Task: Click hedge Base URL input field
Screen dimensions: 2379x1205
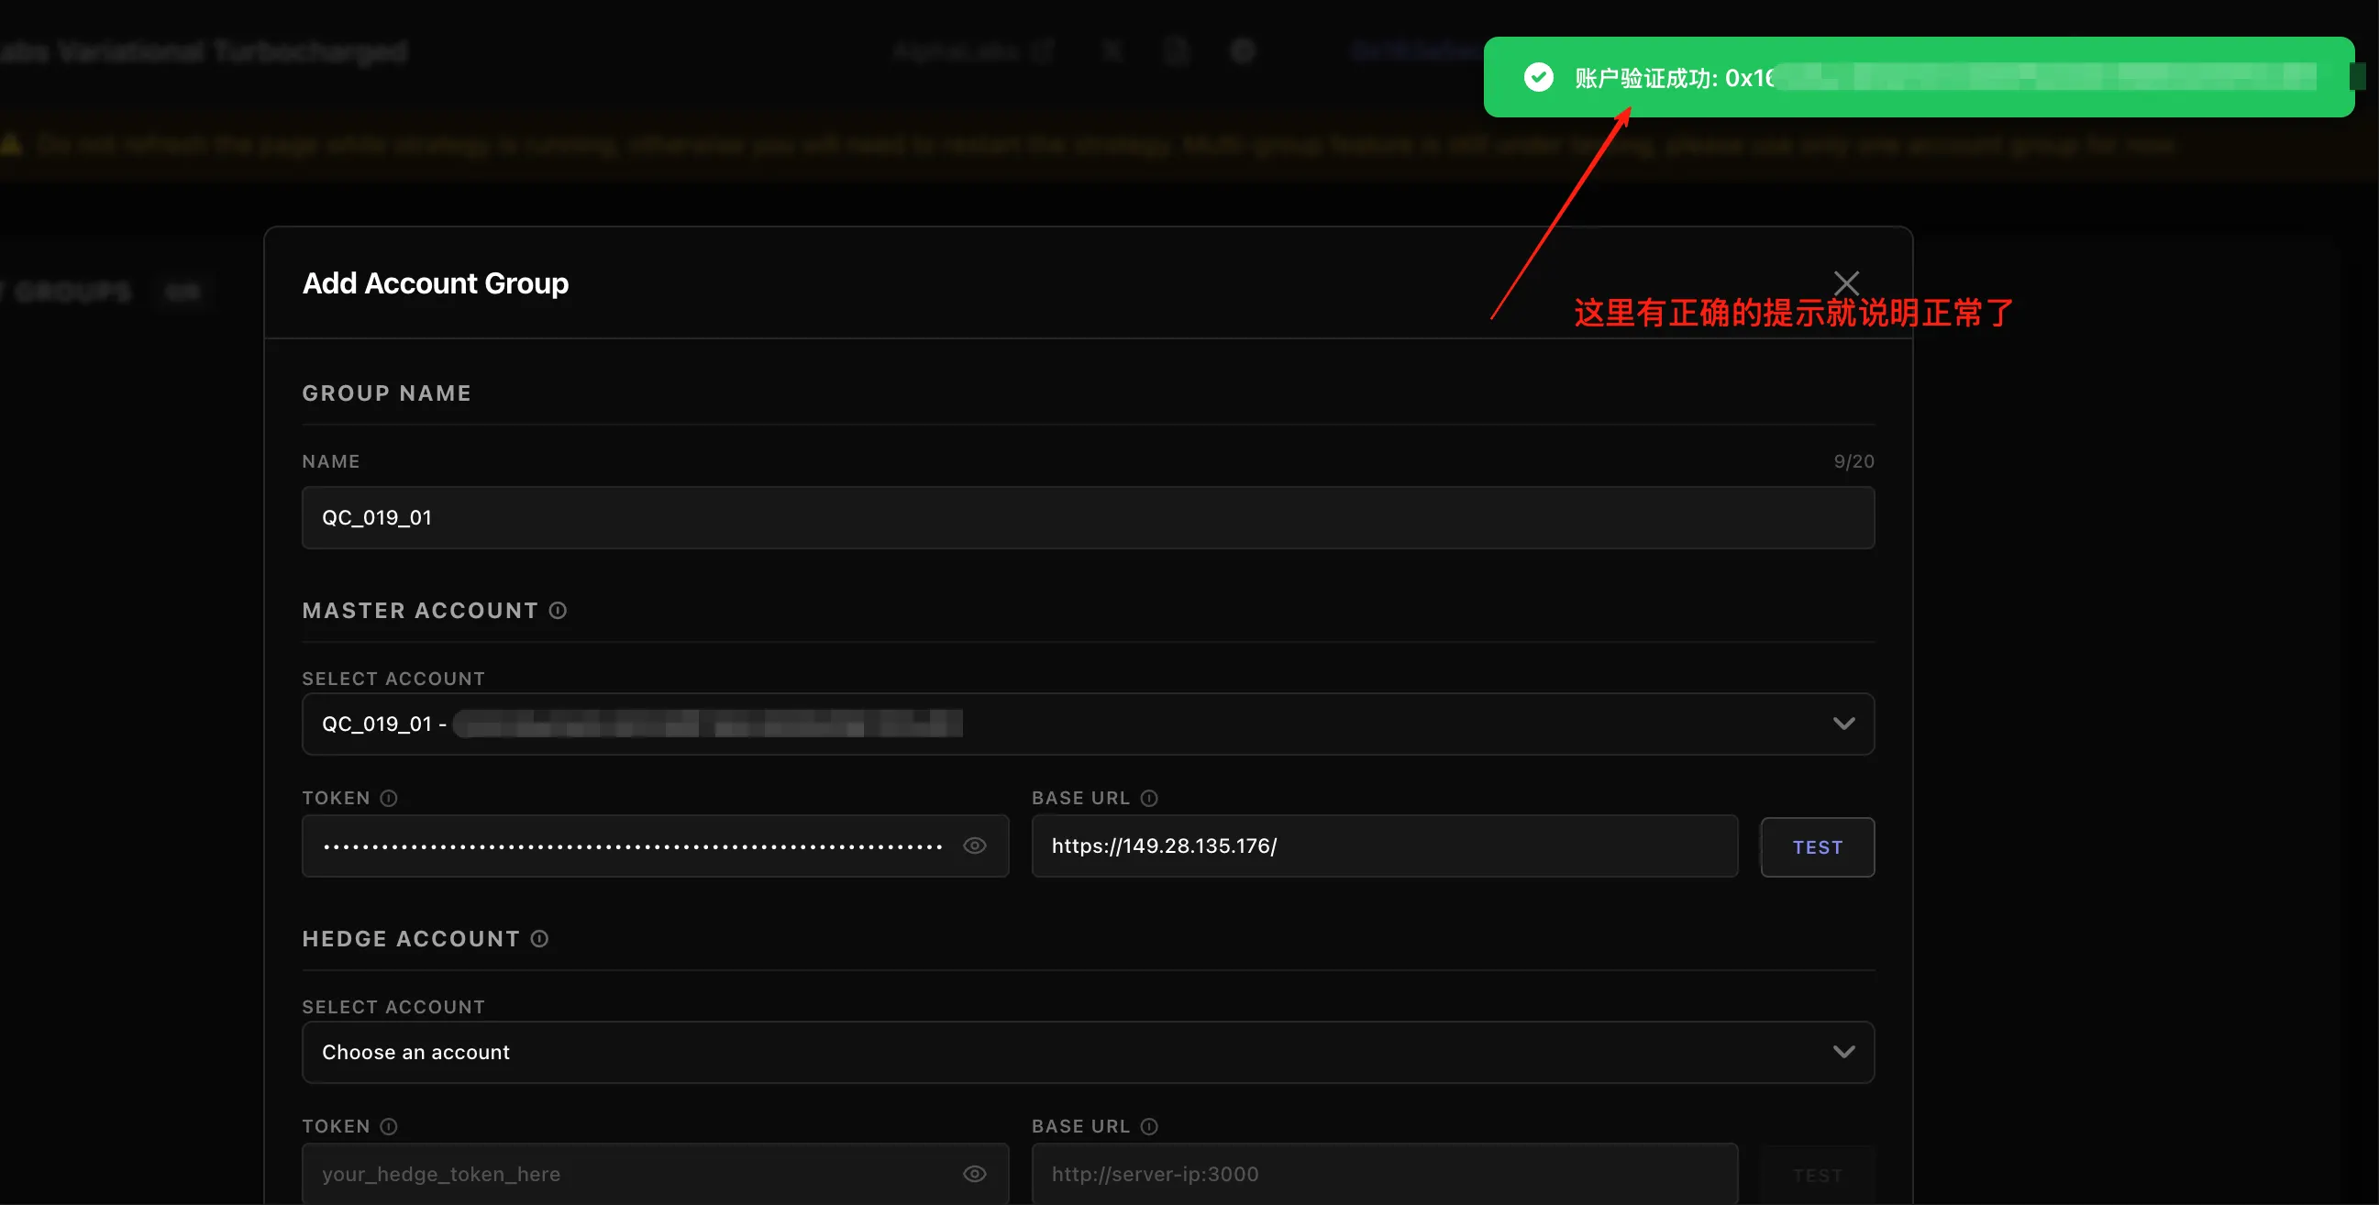Action: coord(1383,1175)
